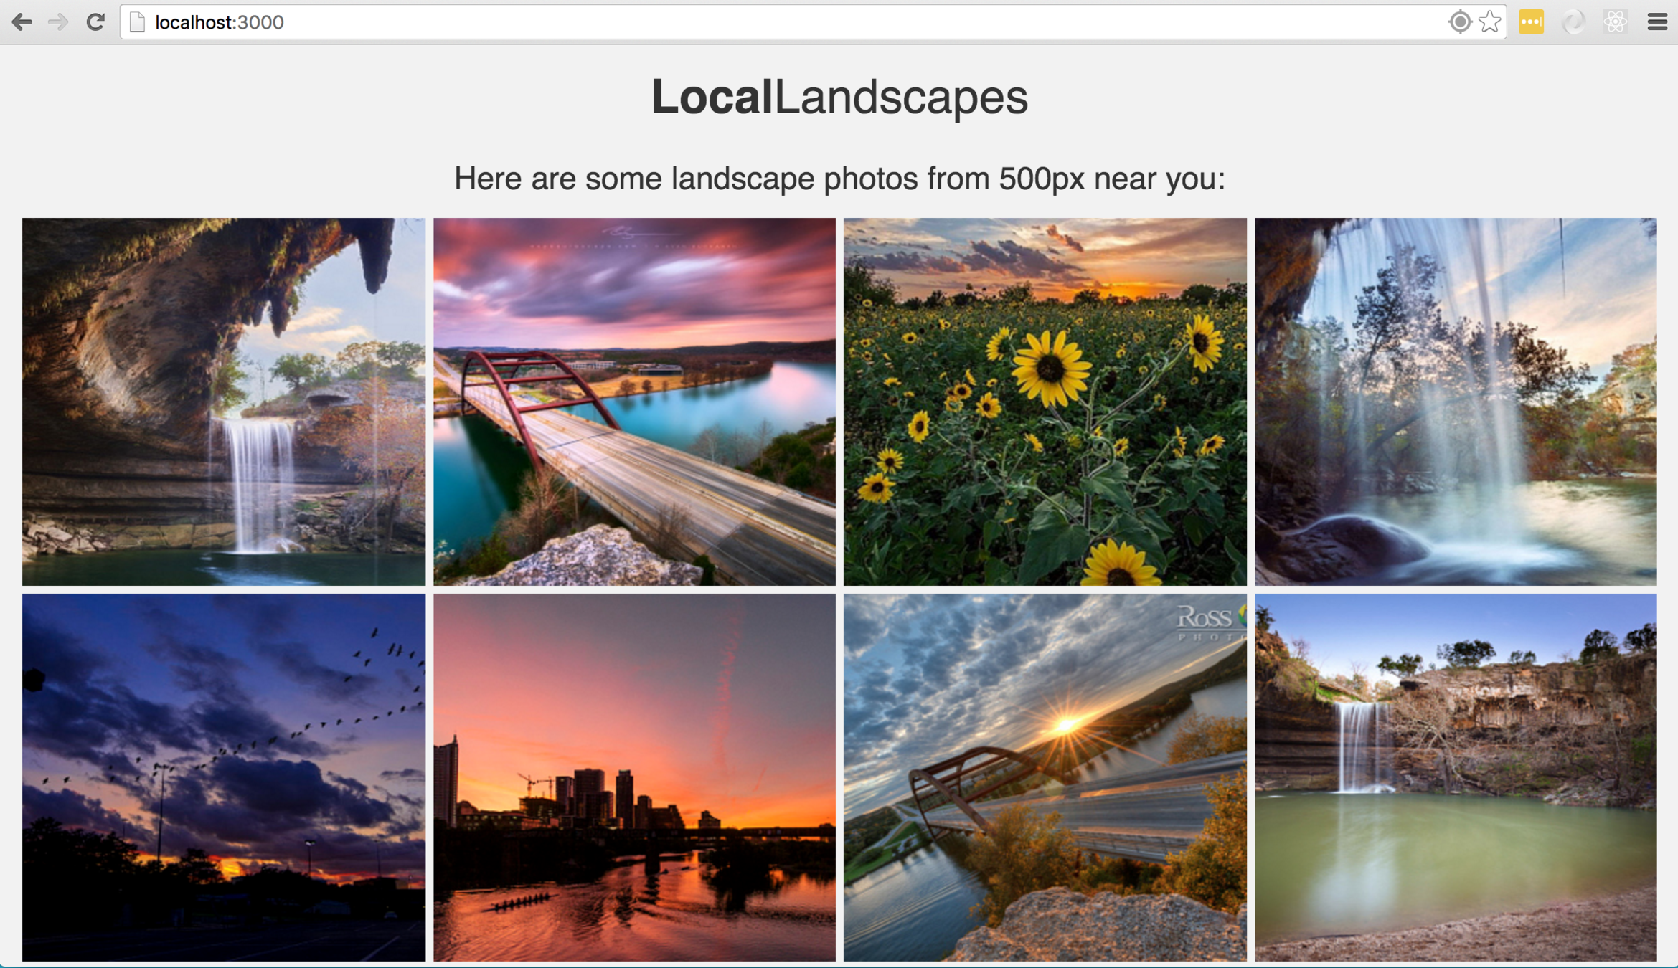The height and width of the screenshot is (968, 1678).
Task: Select the sunflower field photo
Action: (x=1045, y=402)
